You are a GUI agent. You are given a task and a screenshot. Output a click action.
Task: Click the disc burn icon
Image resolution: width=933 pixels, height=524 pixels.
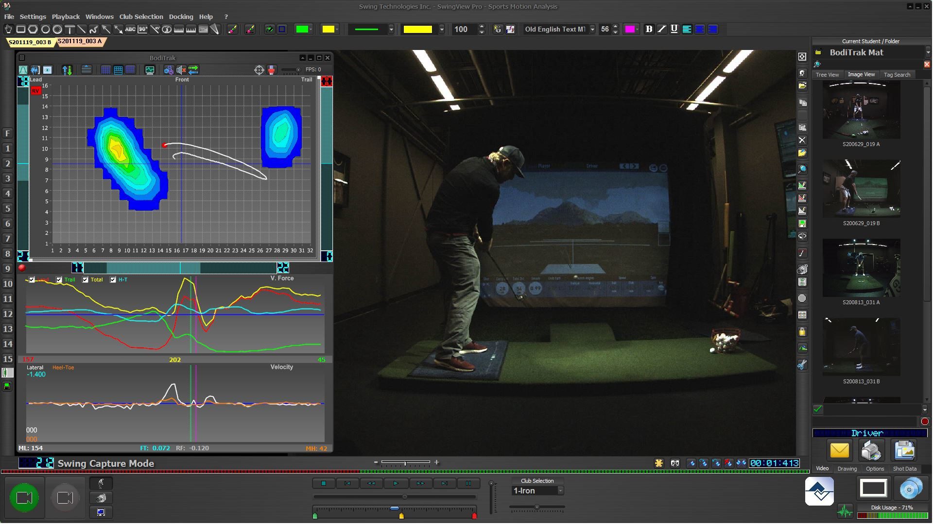(x=911, y=489)
